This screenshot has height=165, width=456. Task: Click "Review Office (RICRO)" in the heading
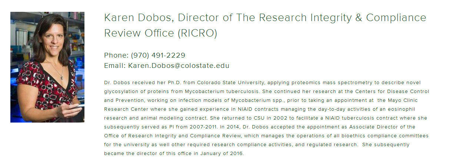(160, 33)
